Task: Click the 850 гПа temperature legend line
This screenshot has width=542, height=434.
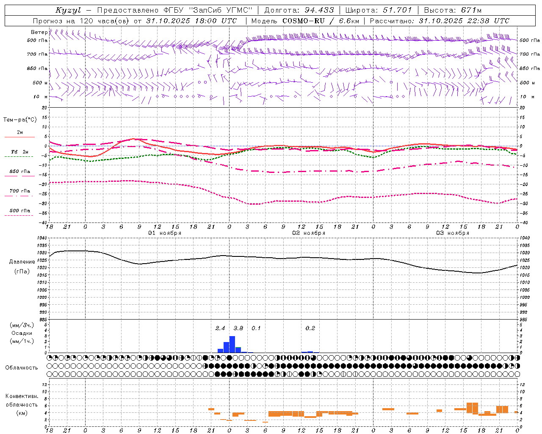Action: point(19,176)
